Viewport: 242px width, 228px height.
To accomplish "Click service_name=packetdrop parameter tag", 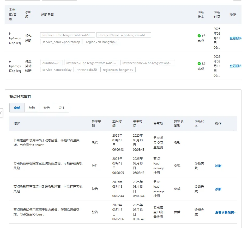I will coord(61,42).
